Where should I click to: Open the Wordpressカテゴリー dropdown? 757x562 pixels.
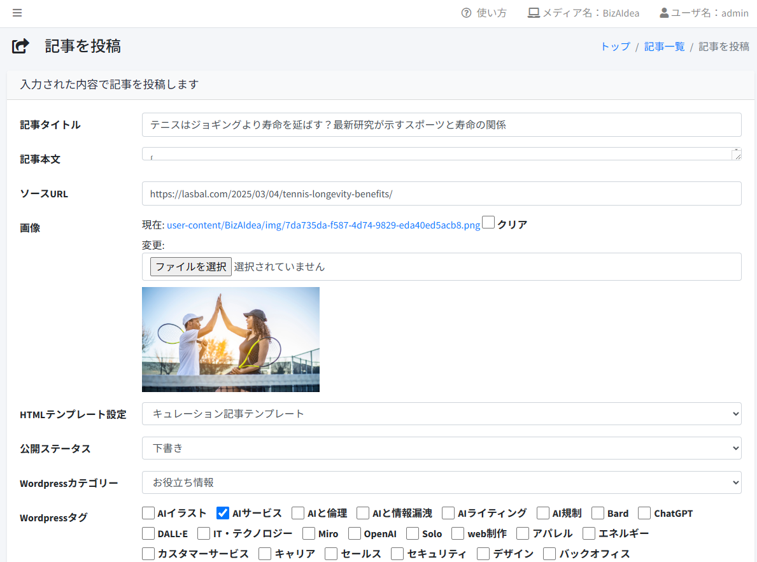pos(441,482)
